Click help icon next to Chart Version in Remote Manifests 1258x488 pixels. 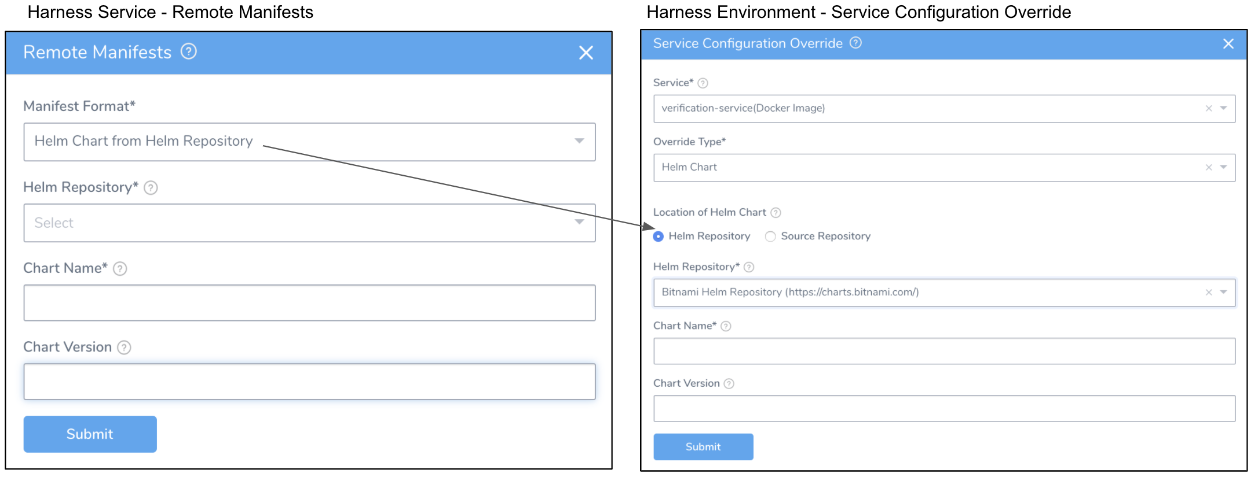(x=124, y=347)
